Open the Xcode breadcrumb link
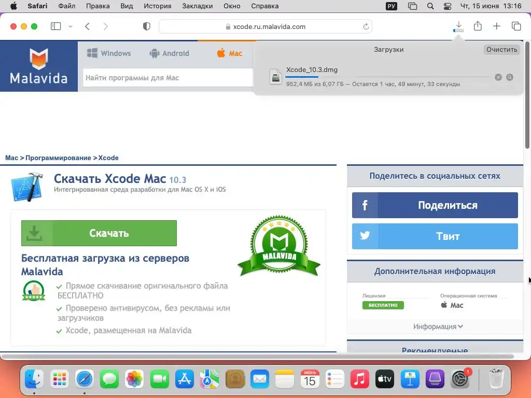Image resolution: width=531 pixels, height=398 pixels. pos(108,158)
